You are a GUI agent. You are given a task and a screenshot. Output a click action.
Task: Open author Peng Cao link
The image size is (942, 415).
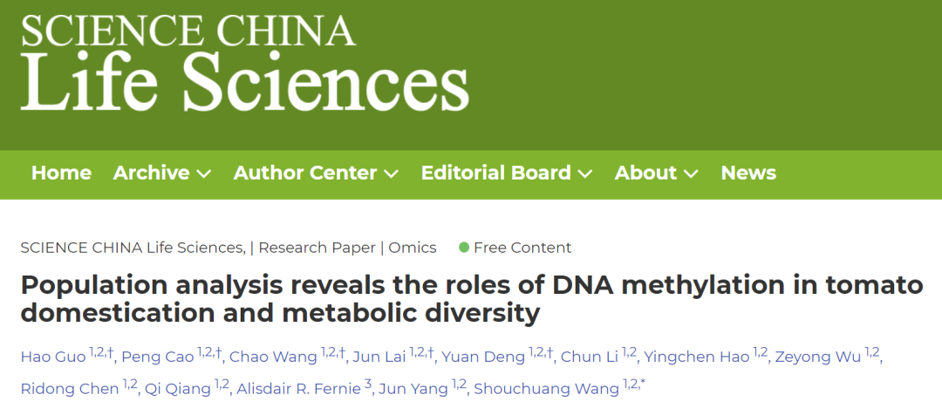(158, 357)
